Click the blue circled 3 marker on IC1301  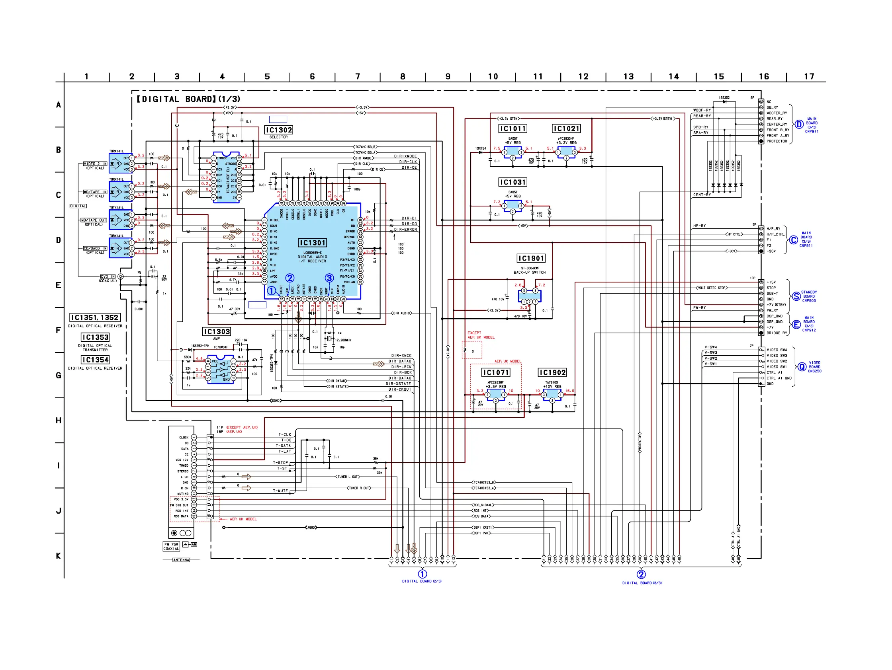pos(329,278)
